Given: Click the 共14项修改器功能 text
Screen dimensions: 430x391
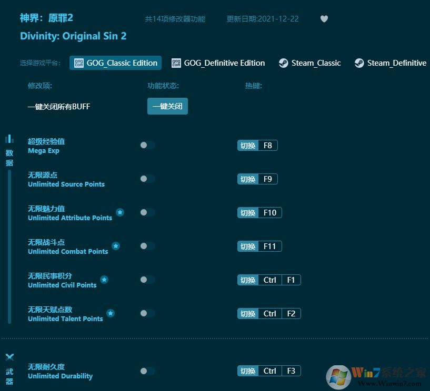Looking at the screenshot, I should 175,19.
